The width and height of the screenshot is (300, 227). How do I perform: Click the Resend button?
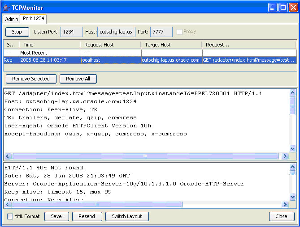[87, 217]
